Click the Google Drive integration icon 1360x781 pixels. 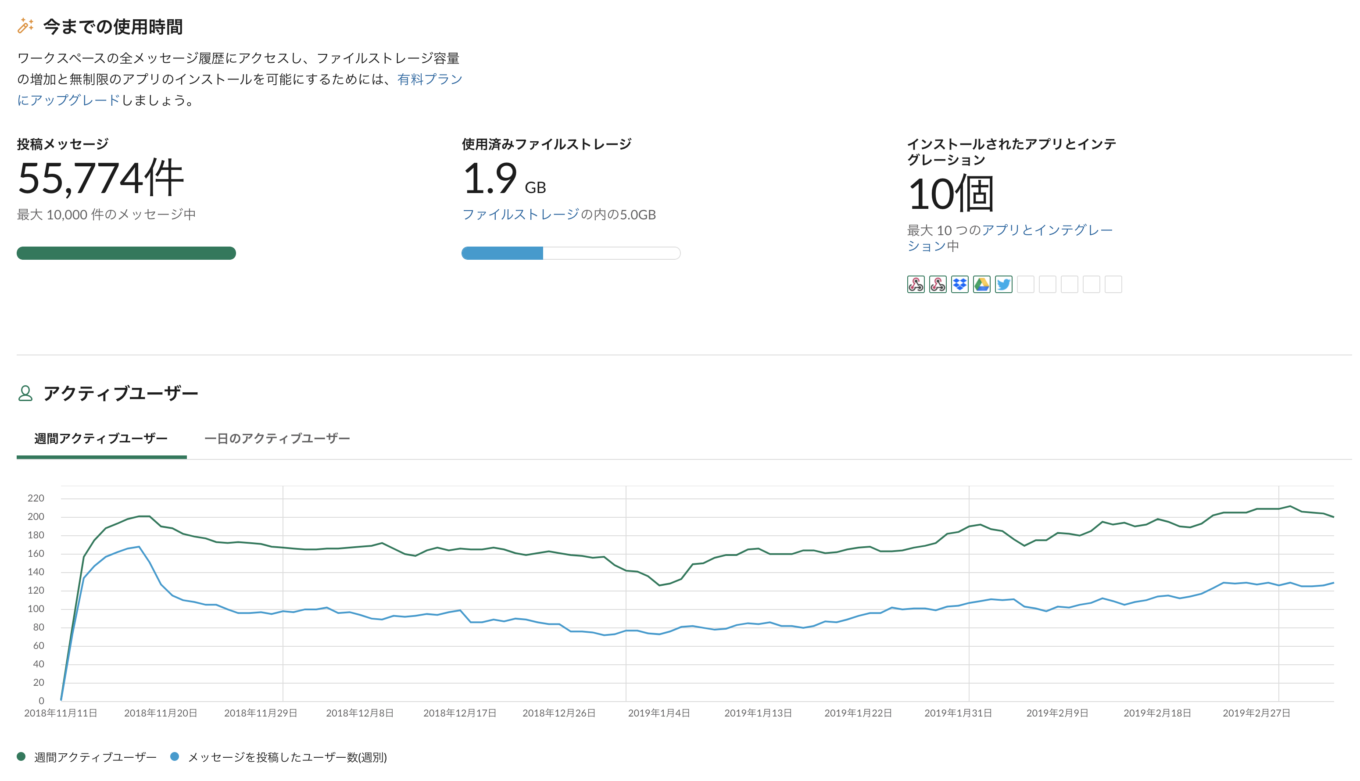981,284
